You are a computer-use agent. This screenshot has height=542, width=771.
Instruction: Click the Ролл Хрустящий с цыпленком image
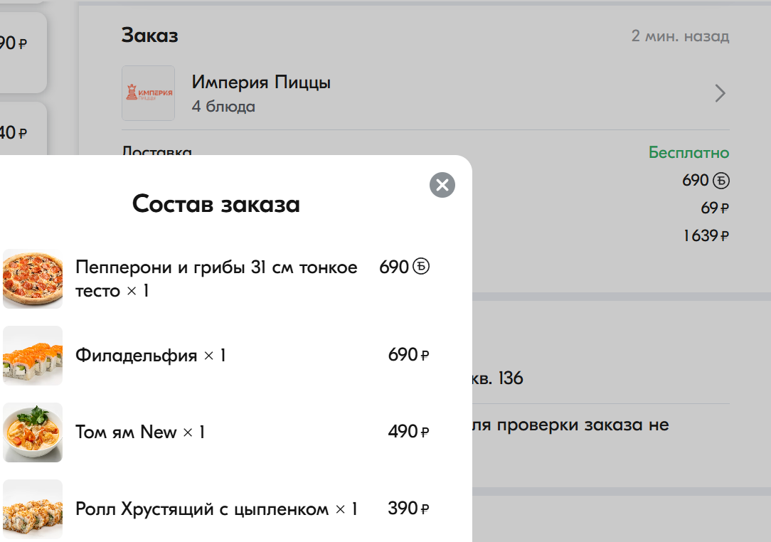33,509
